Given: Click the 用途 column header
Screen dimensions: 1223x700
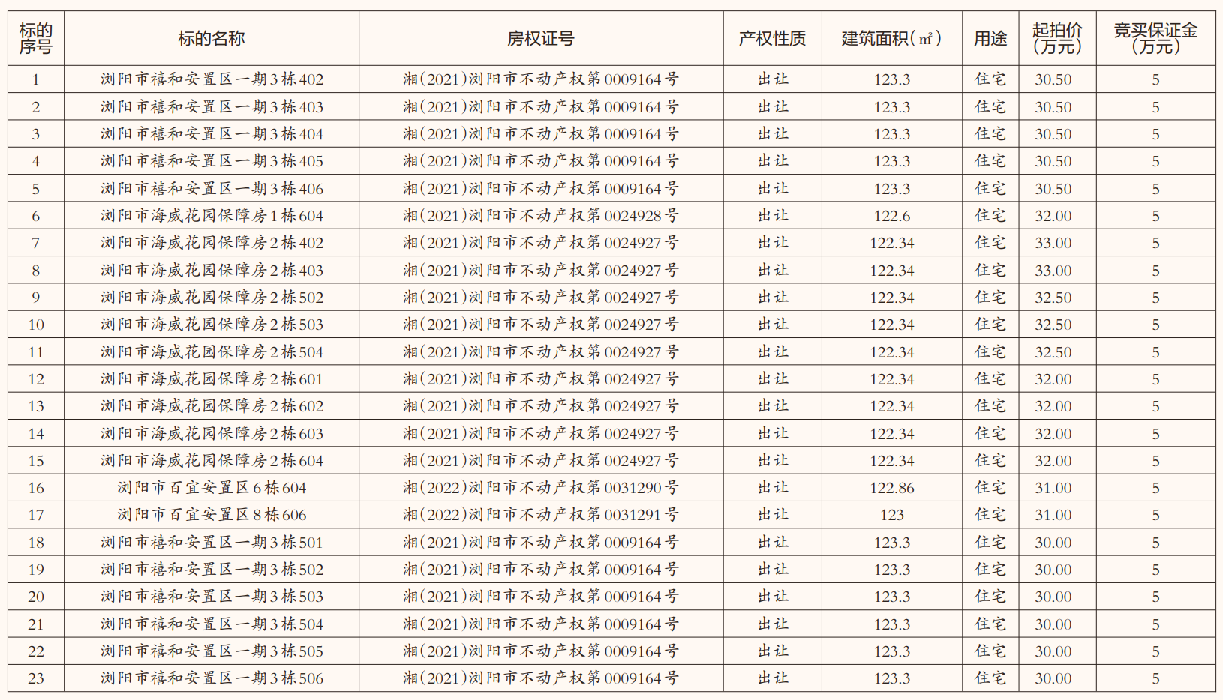Looking at the screenshot, I should tap(990, 38).
